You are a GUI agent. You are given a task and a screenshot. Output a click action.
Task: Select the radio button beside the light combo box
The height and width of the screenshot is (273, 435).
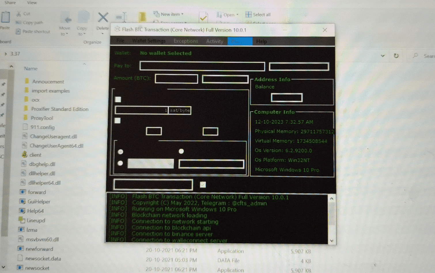coord(120,163)
